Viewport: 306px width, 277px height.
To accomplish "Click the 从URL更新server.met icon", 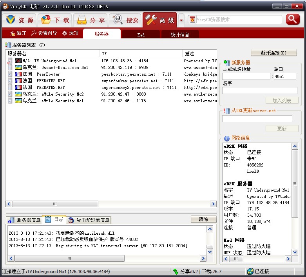I will pyautogui.click(x=227, y=111).
